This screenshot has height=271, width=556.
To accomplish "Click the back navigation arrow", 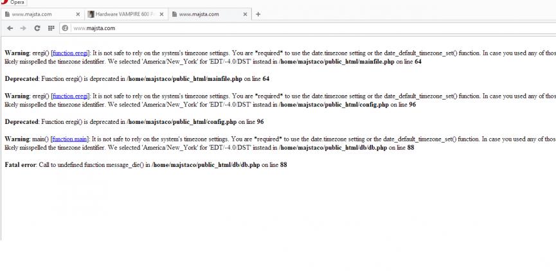I will (9, 28).
